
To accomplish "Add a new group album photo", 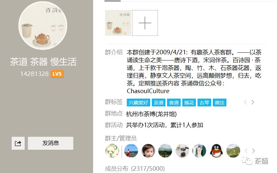I will point(145,23).
